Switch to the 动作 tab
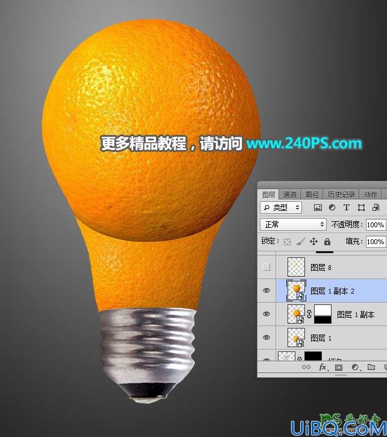 pyautogui.click(x=370, y=195)
